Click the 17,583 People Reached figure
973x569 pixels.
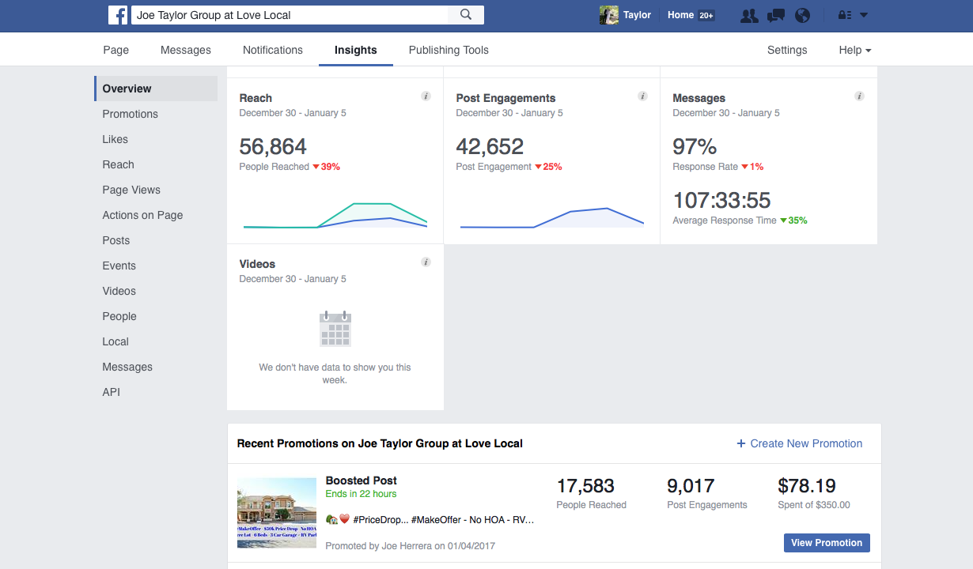(585, 486)
